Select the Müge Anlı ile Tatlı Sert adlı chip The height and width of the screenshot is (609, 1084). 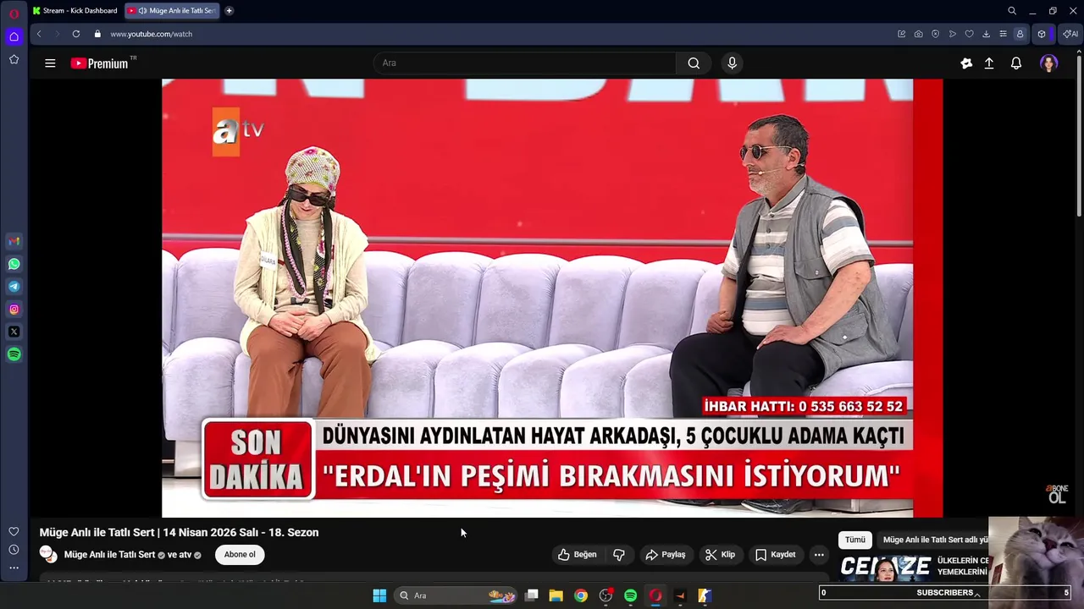coord(936,540)
